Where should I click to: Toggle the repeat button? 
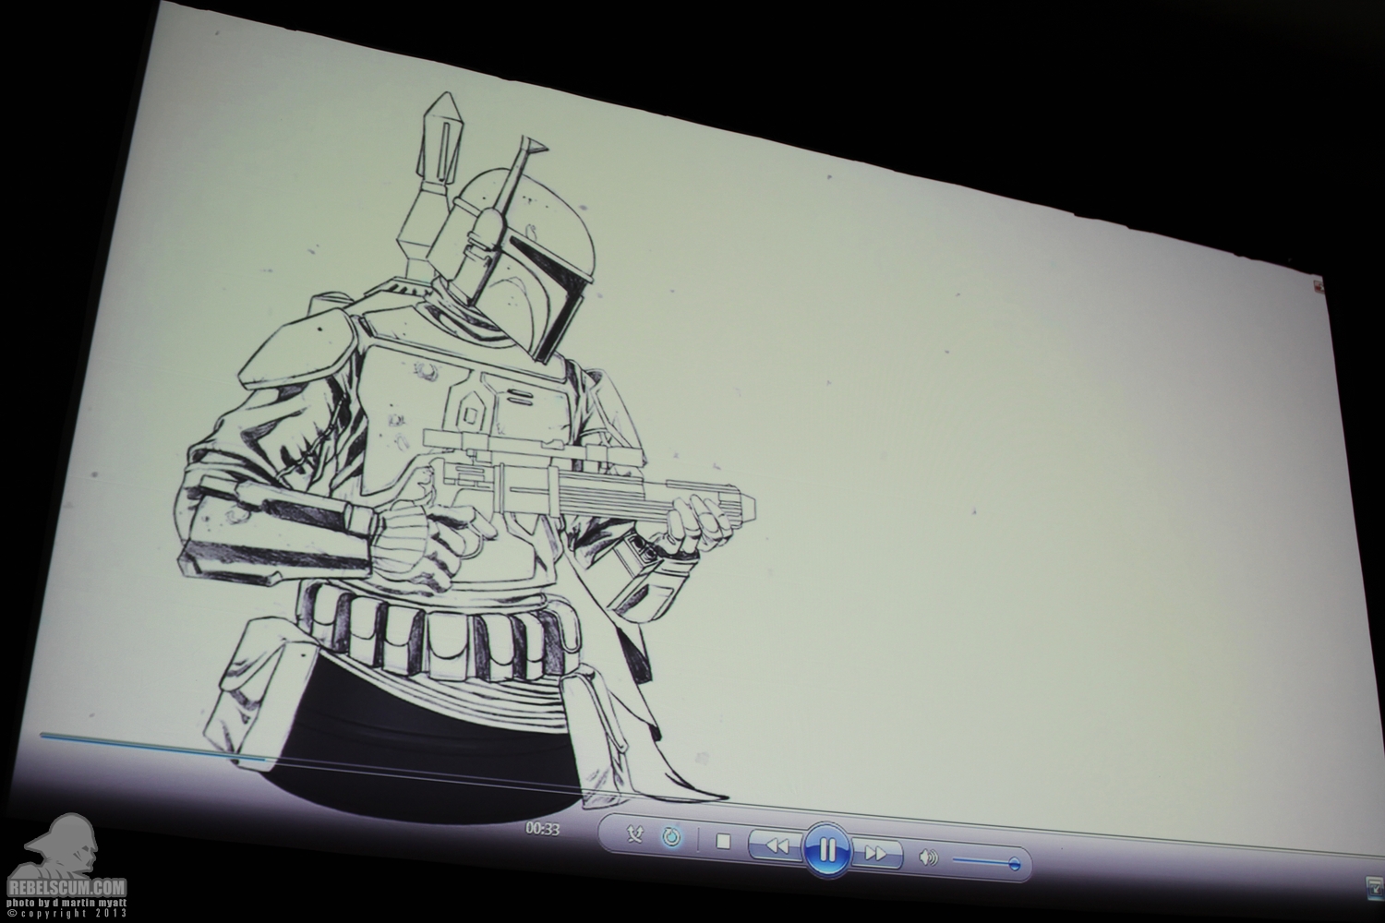click(x=672, y=837)
